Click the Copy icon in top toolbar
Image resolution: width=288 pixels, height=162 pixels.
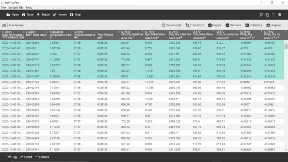[x=267, y=15]
